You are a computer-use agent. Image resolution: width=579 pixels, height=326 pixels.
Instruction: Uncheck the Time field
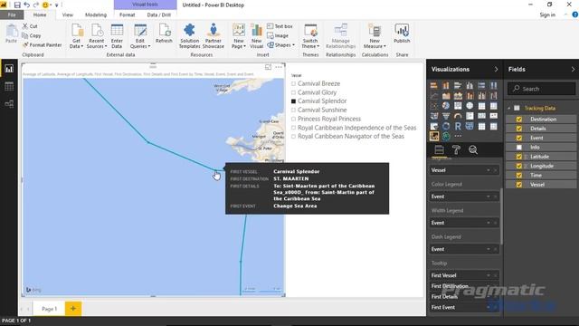coord(519,175)
